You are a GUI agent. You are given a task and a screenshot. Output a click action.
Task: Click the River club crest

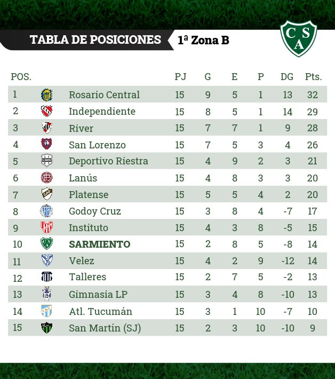pyautogui.click(x=47, y=128)
